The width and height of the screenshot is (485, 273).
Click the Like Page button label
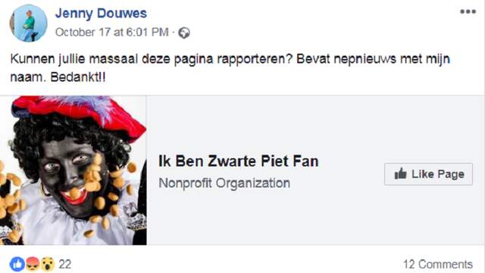[438, 174]
